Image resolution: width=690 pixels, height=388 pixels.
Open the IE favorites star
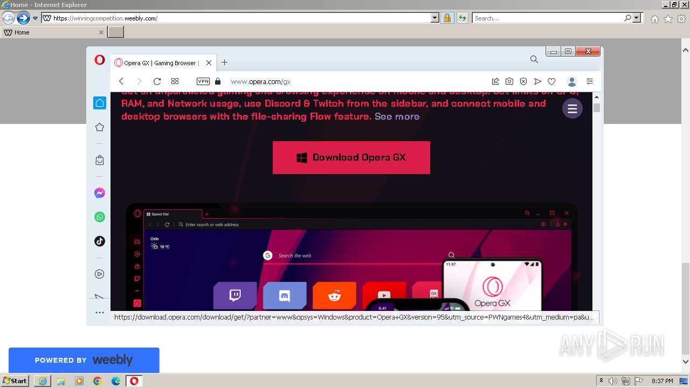pos(668,19)
